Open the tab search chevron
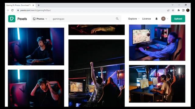Image resolution: width=195 pixels, height=109 pixels. (x=172, y=5)
